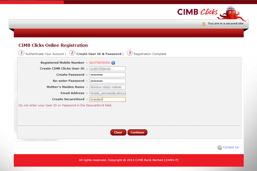
Task: Click the CIMB Clicks logo
Action: [x=197, y=12]
